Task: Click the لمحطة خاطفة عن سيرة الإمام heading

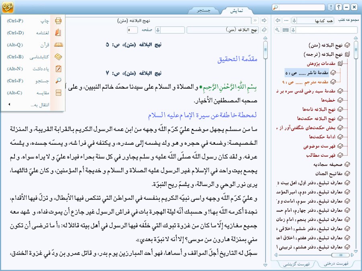Action: pyautogui.click(x=202, y=115)
